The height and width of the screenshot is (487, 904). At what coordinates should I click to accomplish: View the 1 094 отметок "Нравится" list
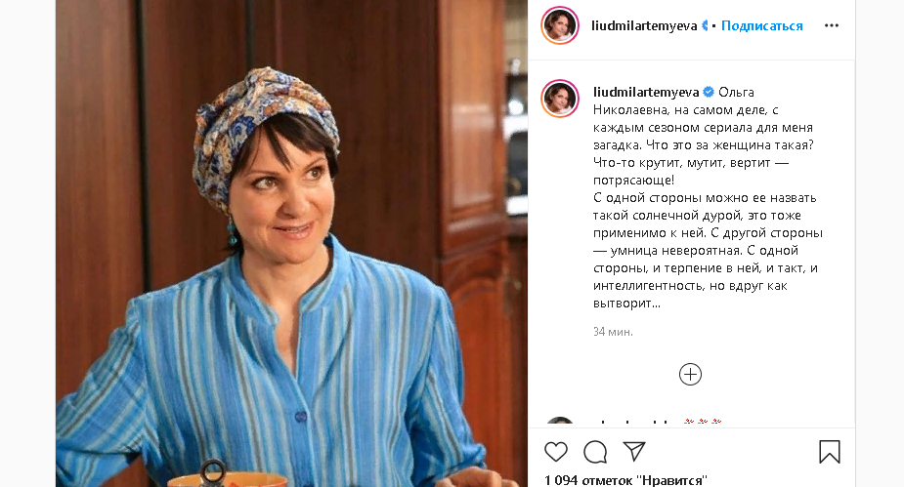click(x=625, y=480)
